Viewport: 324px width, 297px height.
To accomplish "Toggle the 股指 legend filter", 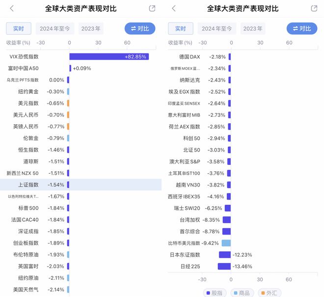I will point(215,293).
